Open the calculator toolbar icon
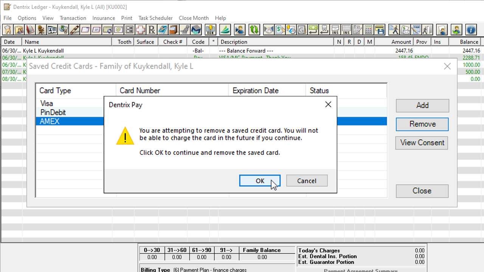Image resolution: width=484 pixels, height=272 pixels. click(x=368, y=29)
